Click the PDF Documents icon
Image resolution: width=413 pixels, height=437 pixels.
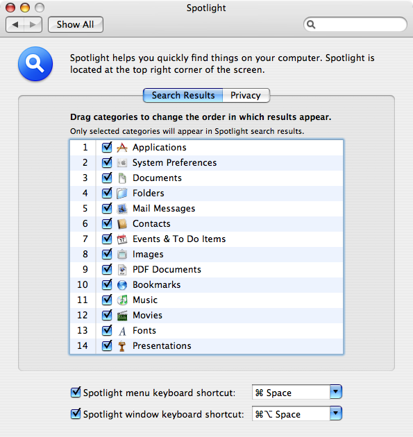click(122, 270)
